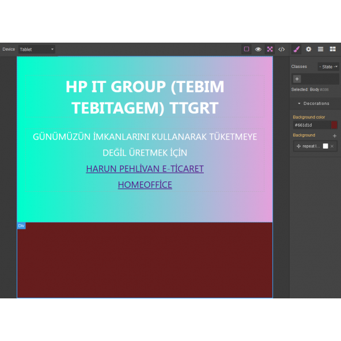Click the Selected: Body text
341x341 pixels.
[310, 90]
